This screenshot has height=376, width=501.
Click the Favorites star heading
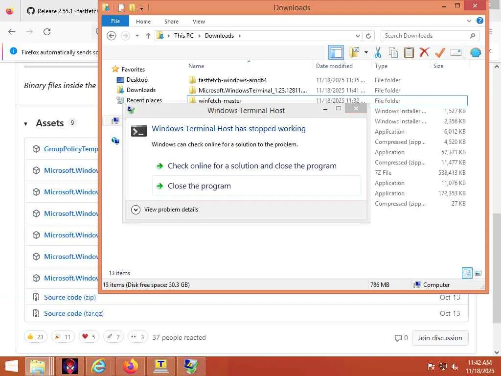pos(133,70)
